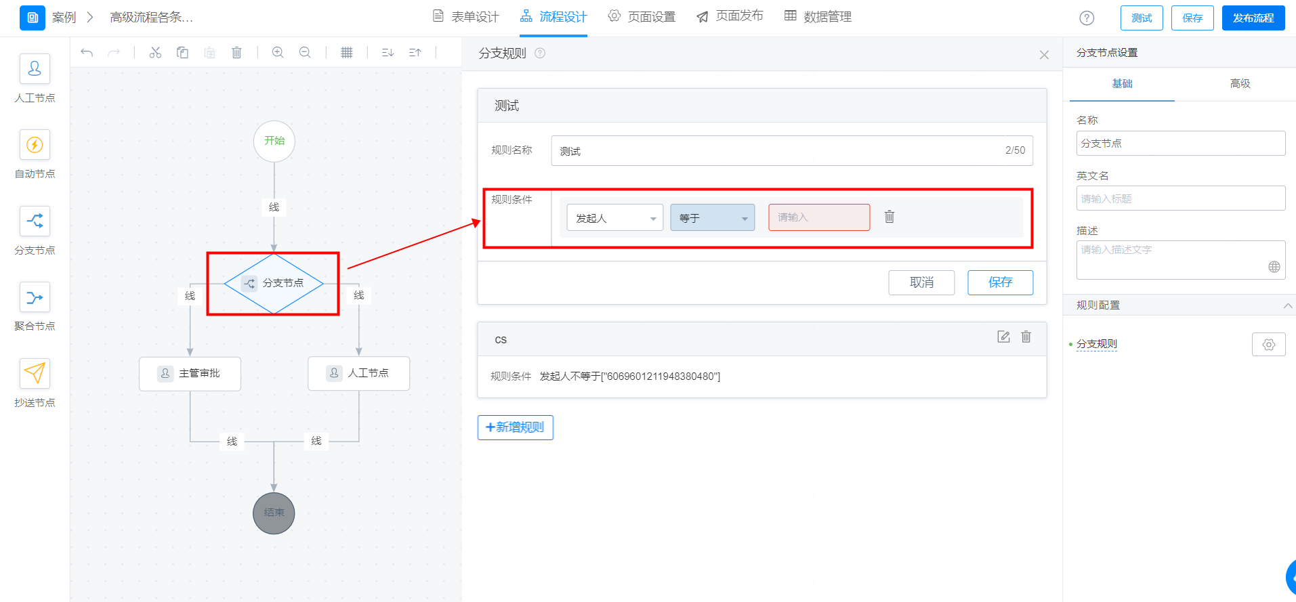Zoom out of the flow canvas
This screenshot has width=1296, height=602.
(305, 52)
